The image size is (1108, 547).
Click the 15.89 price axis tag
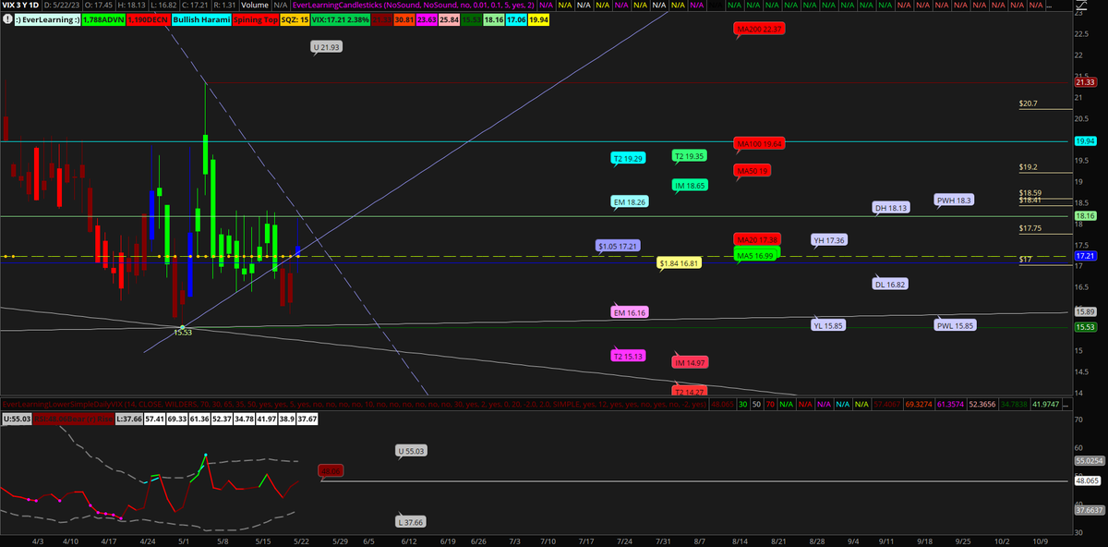click(x=1086, y=312)
